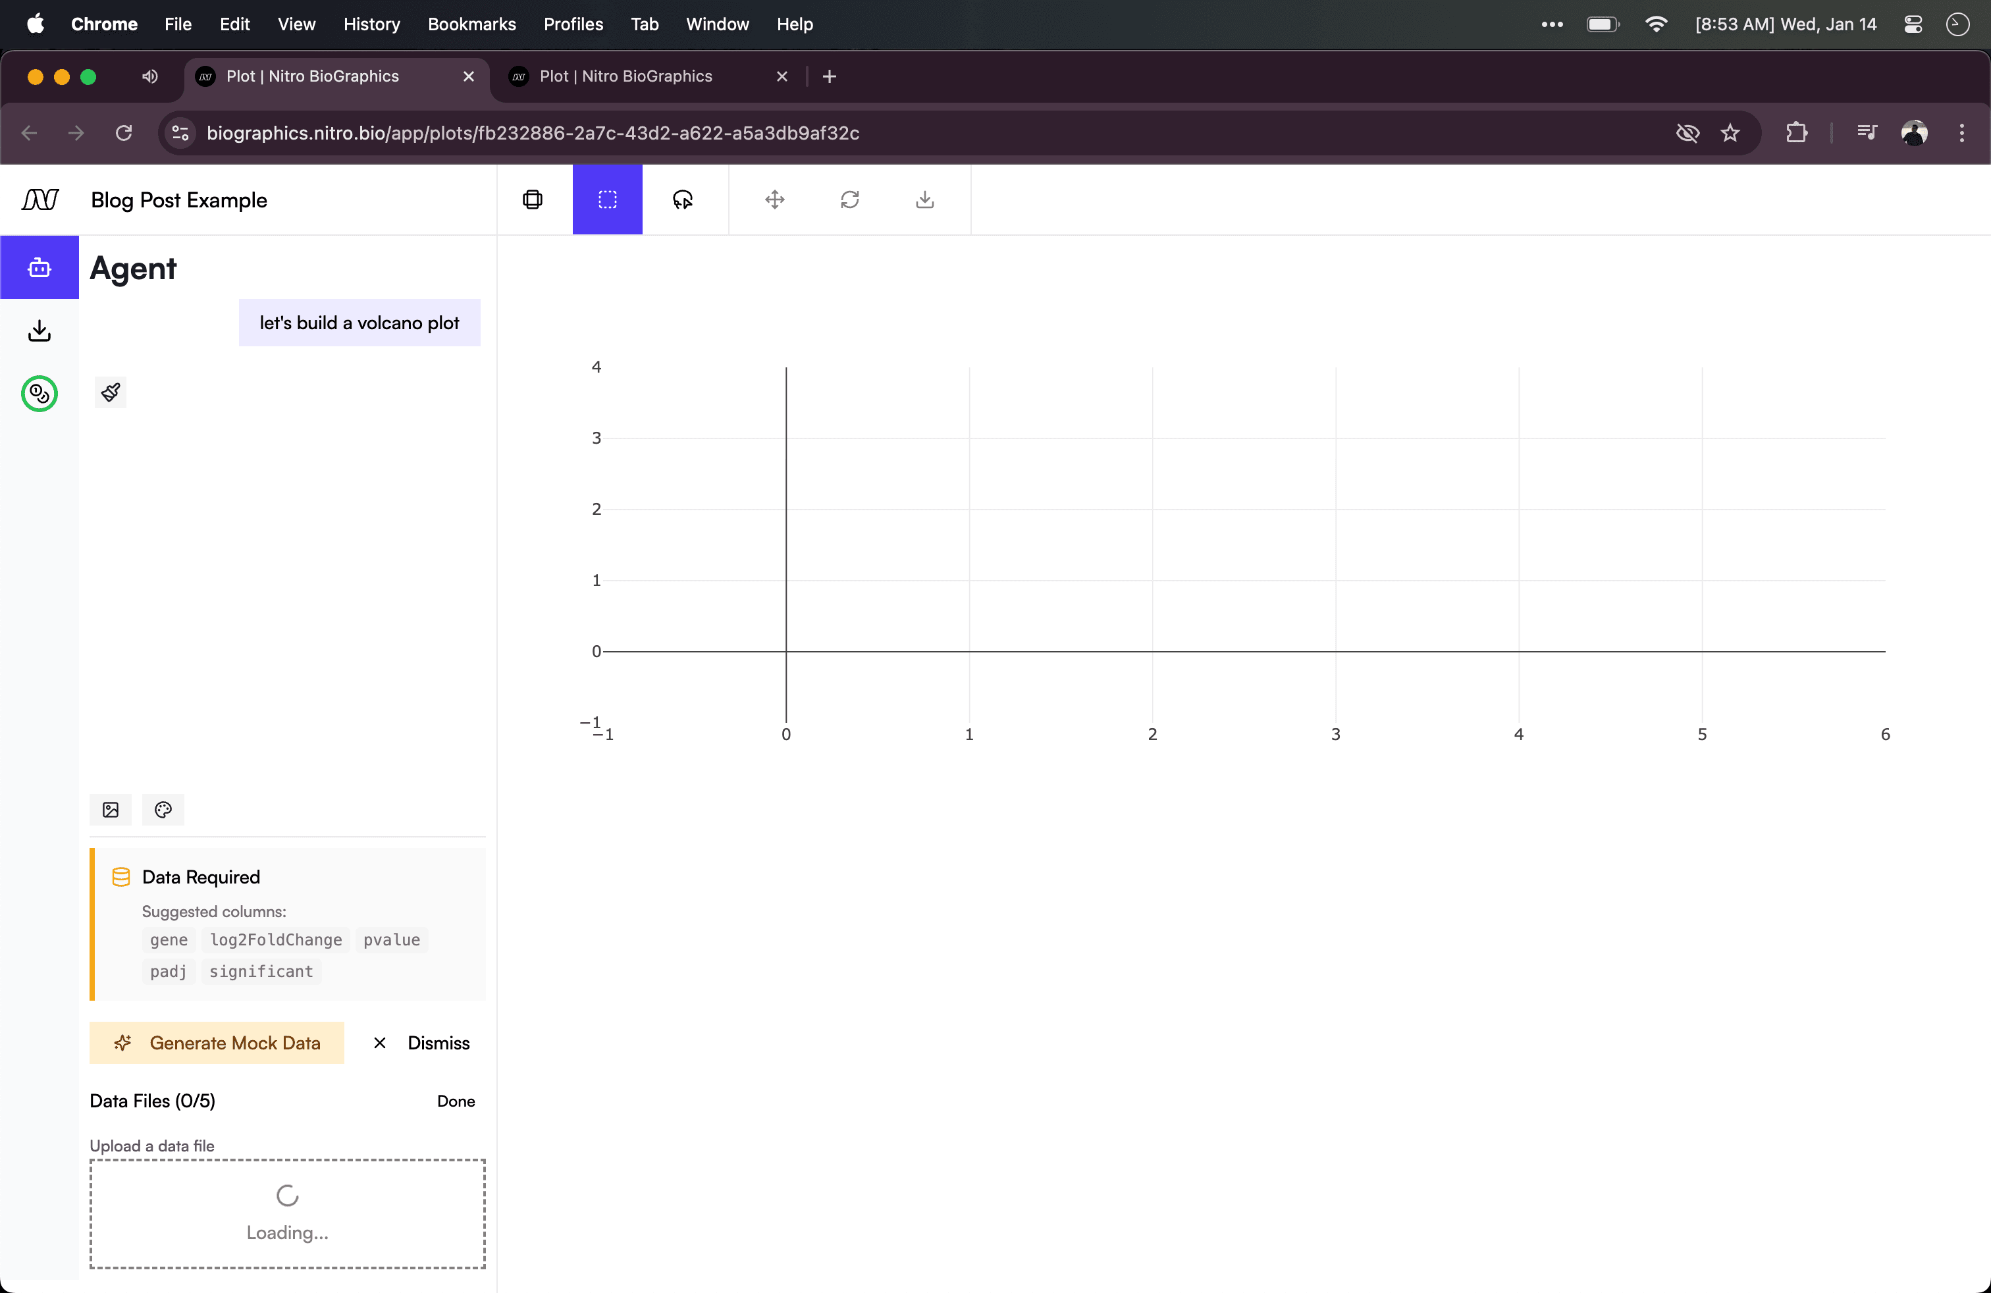Open the Agent robot sidebar panel
This screenshot has height=1293, width=1991.
tap(38, 267)
